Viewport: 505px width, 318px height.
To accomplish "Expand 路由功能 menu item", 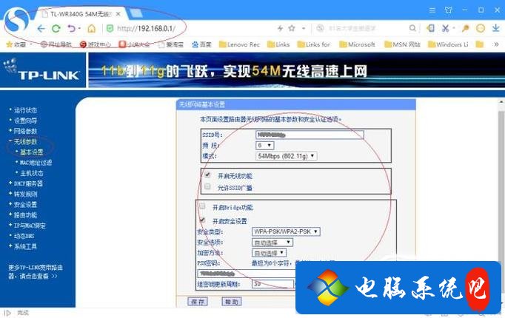I will coord(25,215).
